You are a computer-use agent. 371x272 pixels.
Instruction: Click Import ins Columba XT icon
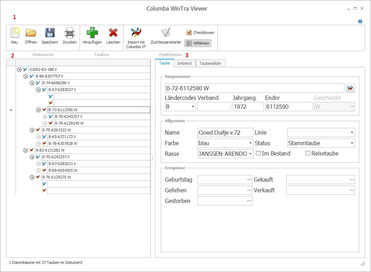point(136,33)
